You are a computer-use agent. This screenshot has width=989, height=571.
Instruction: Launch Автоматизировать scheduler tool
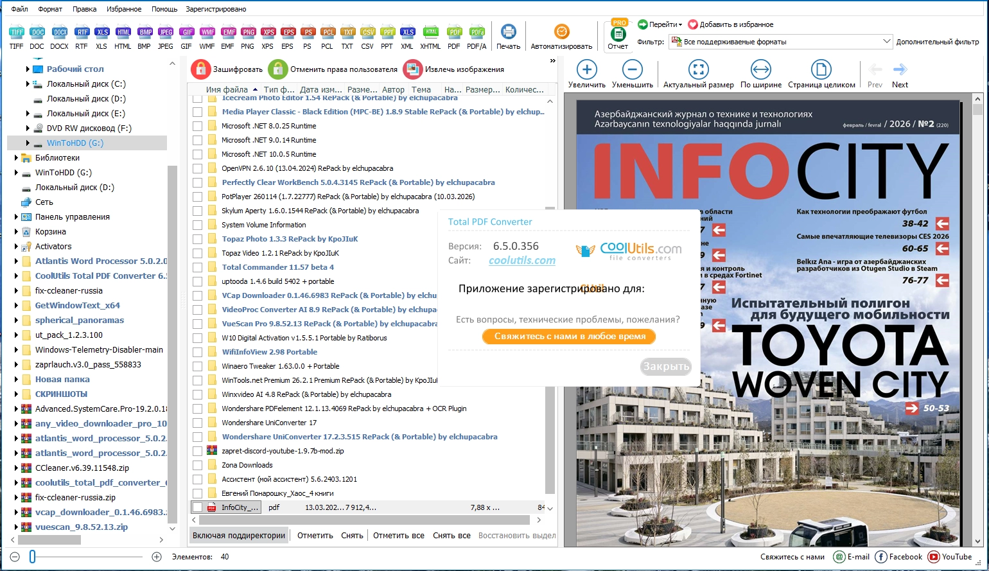point(561,37)
